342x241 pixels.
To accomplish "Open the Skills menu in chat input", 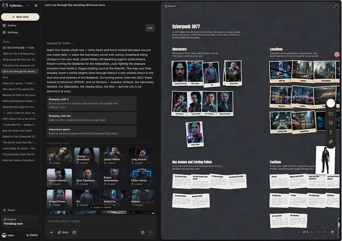I will (x=63, y=232).
